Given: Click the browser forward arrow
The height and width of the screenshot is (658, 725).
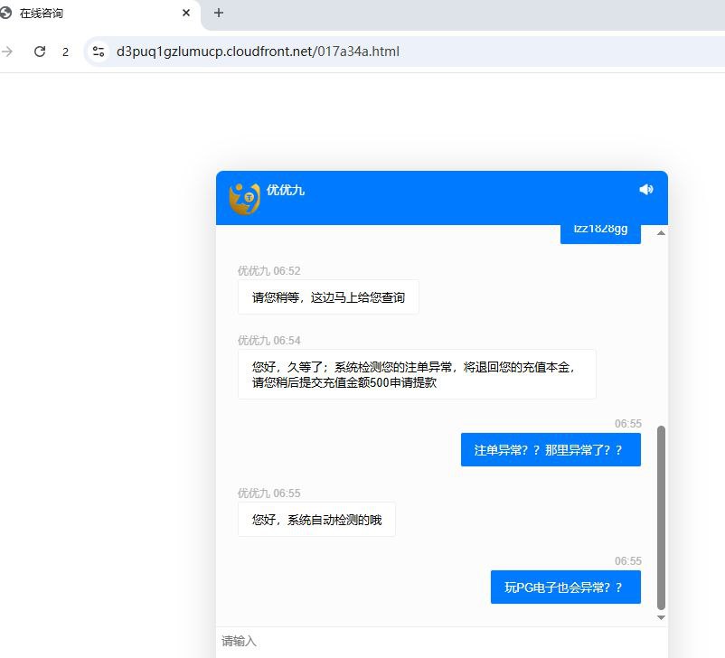Looking at the screenshot, I should [x=8, y=52].
